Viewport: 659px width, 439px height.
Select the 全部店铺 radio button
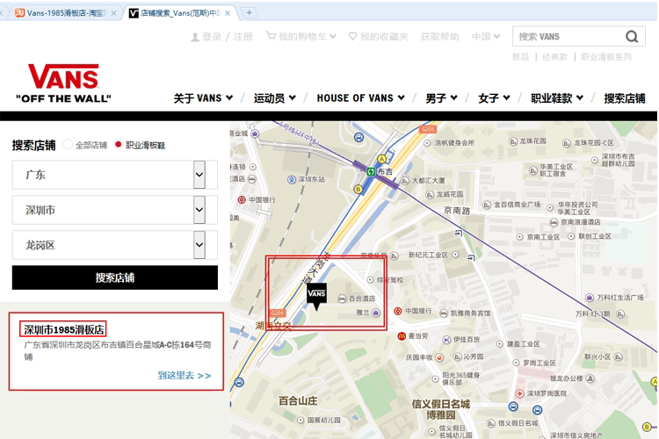68,145
